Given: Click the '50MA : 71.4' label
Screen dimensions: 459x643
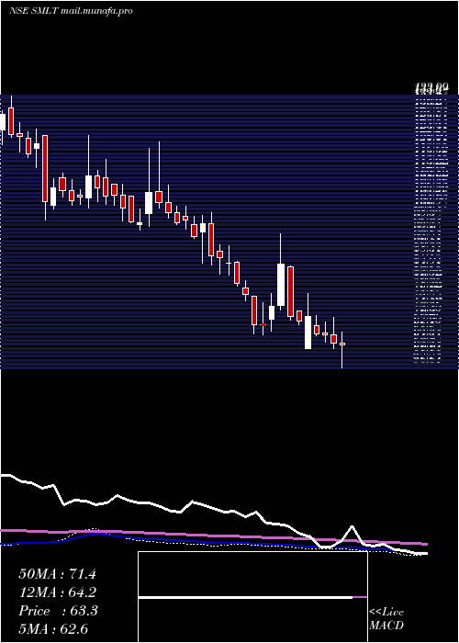Looking at the screenshot, I should [x=57, y=574].
